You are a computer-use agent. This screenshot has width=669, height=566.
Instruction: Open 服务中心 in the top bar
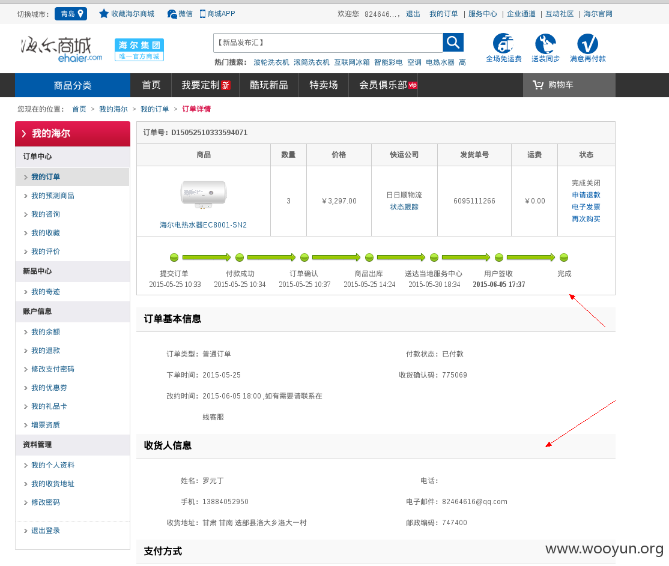coord(483,14)
